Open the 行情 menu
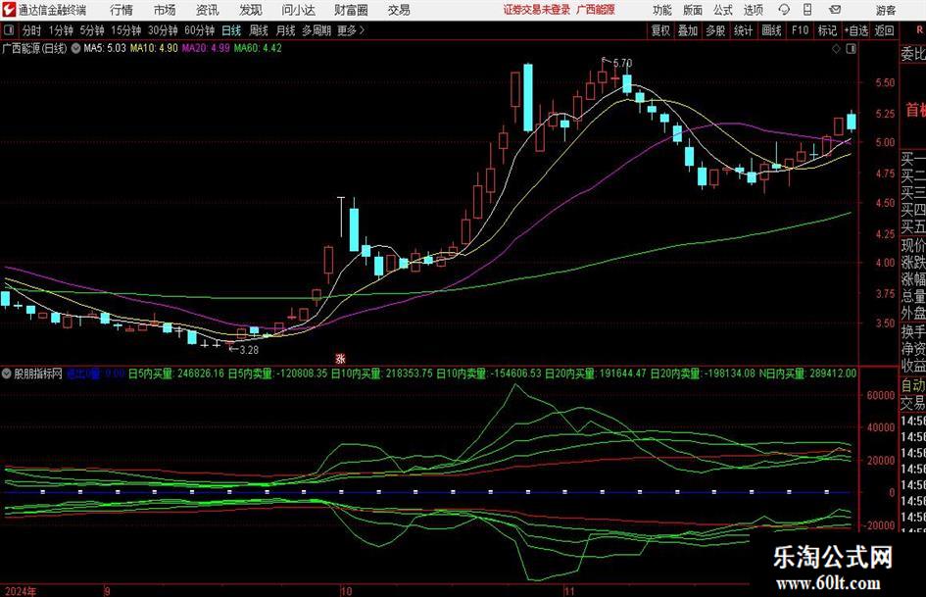Image resolution: width=926 pixels, height=597 pixels. pos(122,10)
